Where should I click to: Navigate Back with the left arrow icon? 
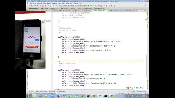(x=54, y=6)
